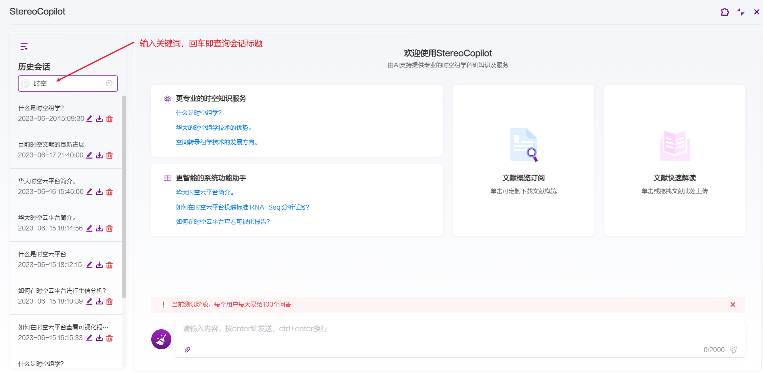Click the history list vertical scrollbar

point(124,197)
